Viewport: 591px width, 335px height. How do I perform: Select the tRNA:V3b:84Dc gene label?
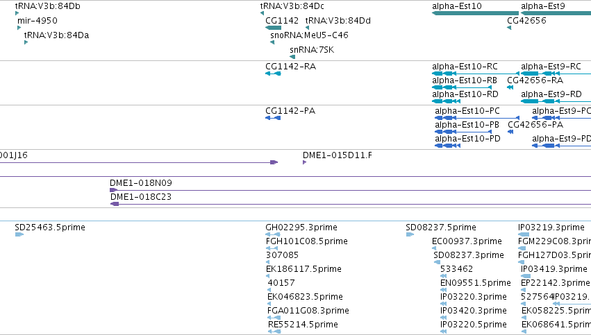pyautogui.click(x=292, y=6)
